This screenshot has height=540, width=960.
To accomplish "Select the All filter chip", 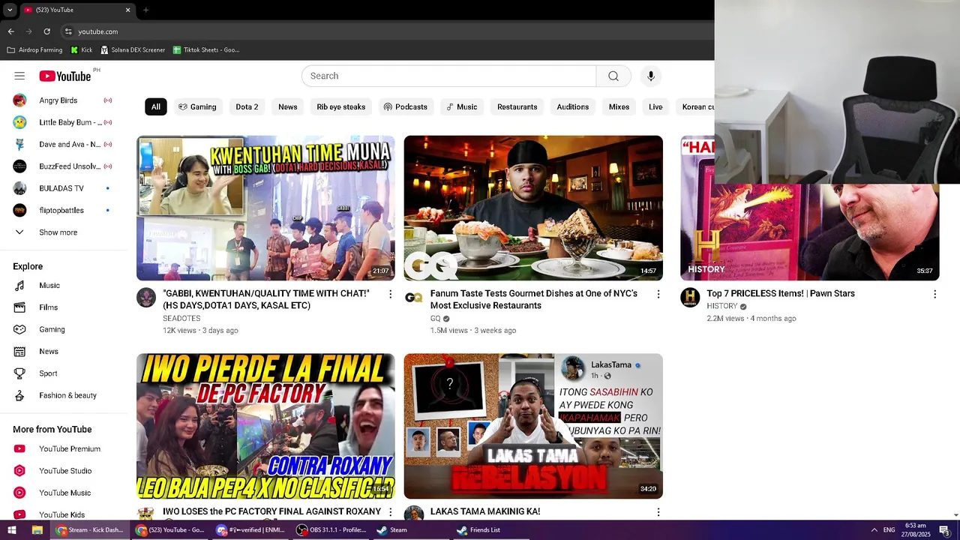I will pos(156,107).
